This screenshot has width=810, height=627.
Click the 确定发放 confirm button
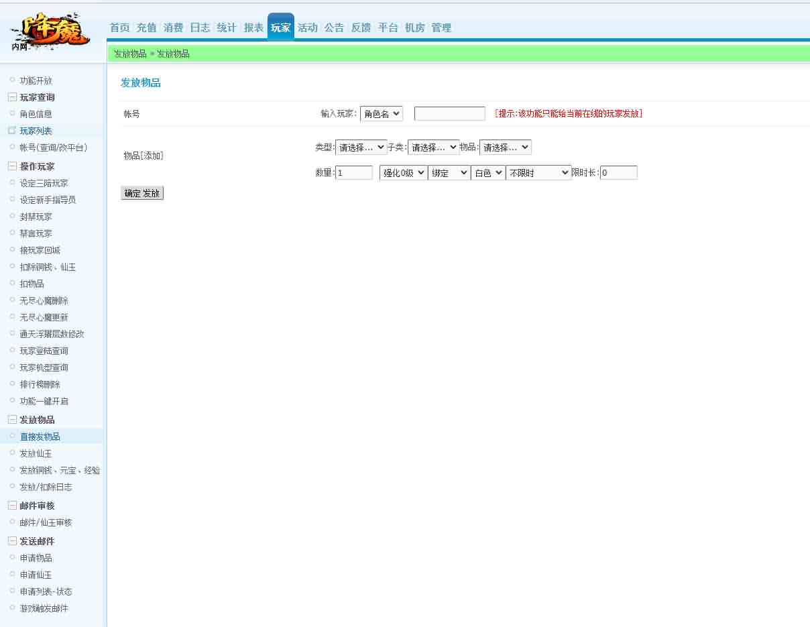click(x=141, y=192)
